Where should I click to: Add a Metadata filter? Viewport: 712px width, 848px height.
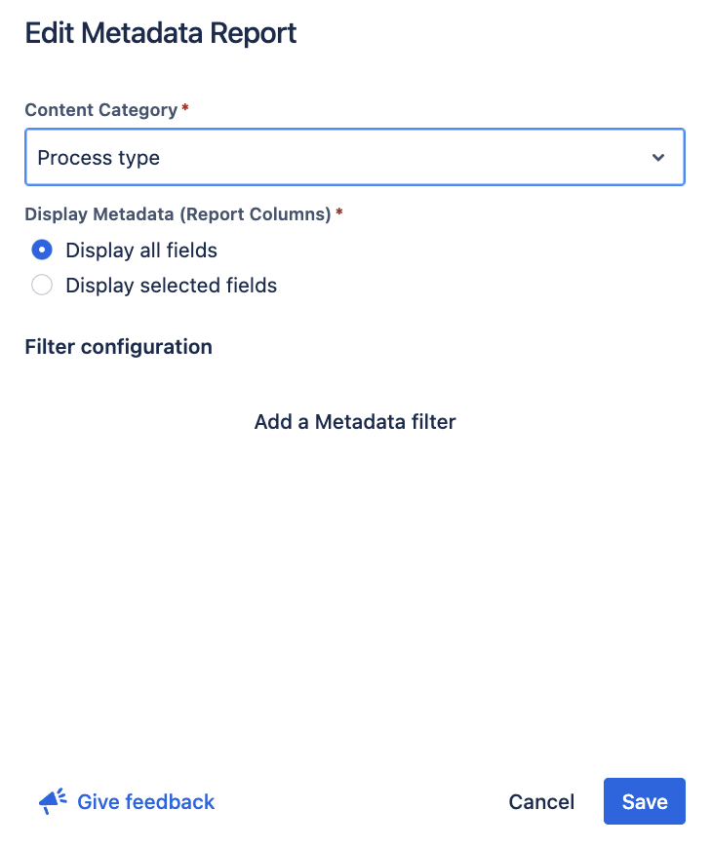[355, 422]
